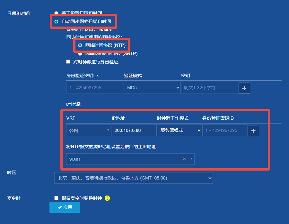The height and width of the screenshot is (224, 289).
Task: Click the 身份验证密钥ID input field
Action: (x=94, y=88)
